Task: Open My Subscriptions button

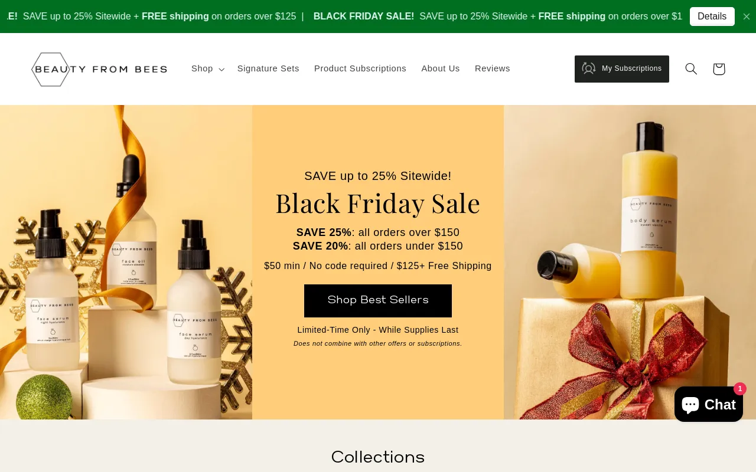Action: point(622,69)
